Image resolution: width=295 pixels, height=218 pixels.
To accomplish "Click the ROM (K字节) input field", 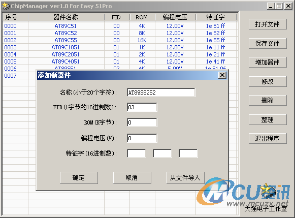I will pyautogui.click(x=142, y=122).
